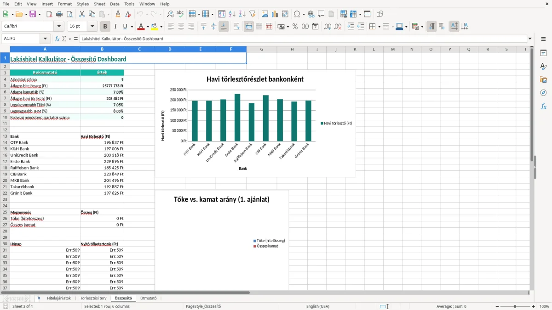Click the Add Decimal Place icon

click(x=328, y=27)
